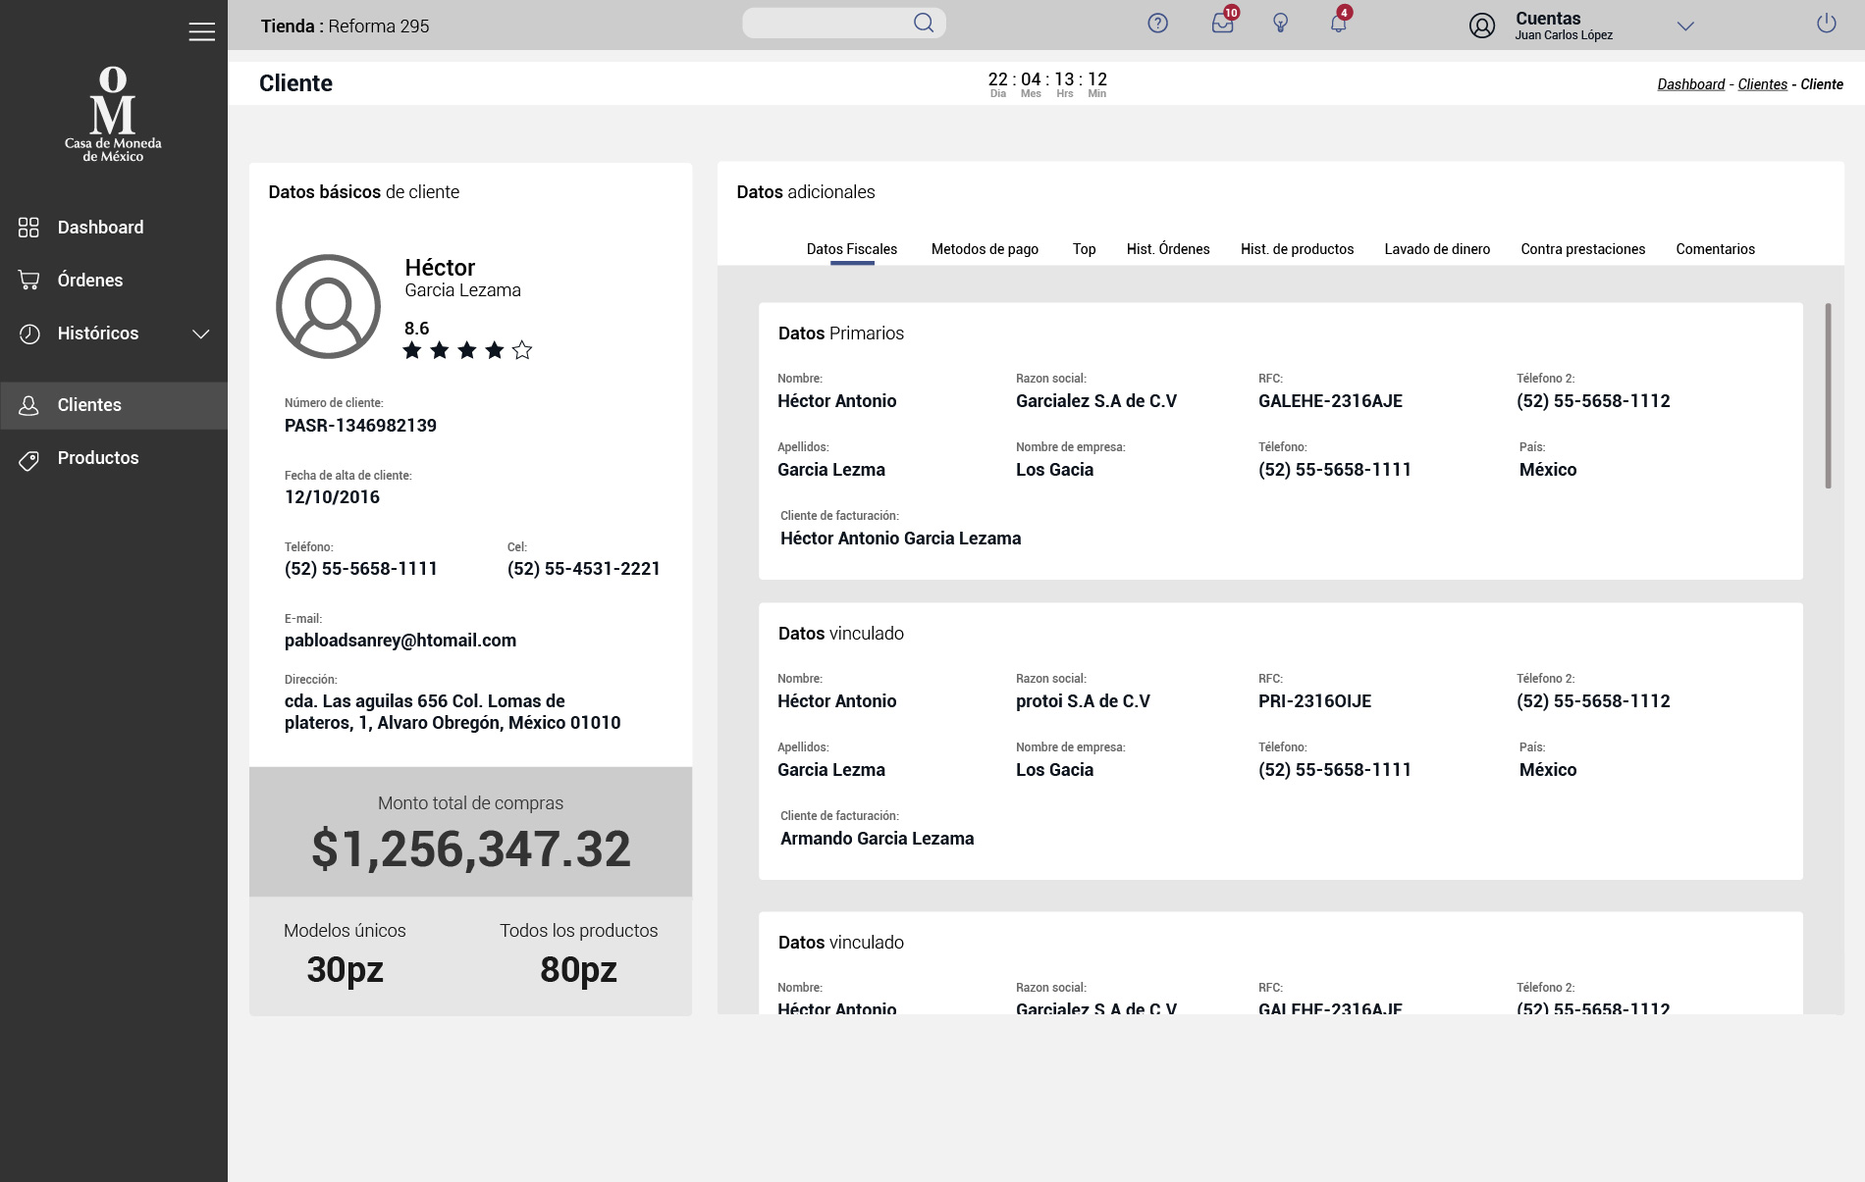1865x1182 pixels.
Task: Follow the Clientes breadcrumb link
Action: [1763, 84]
